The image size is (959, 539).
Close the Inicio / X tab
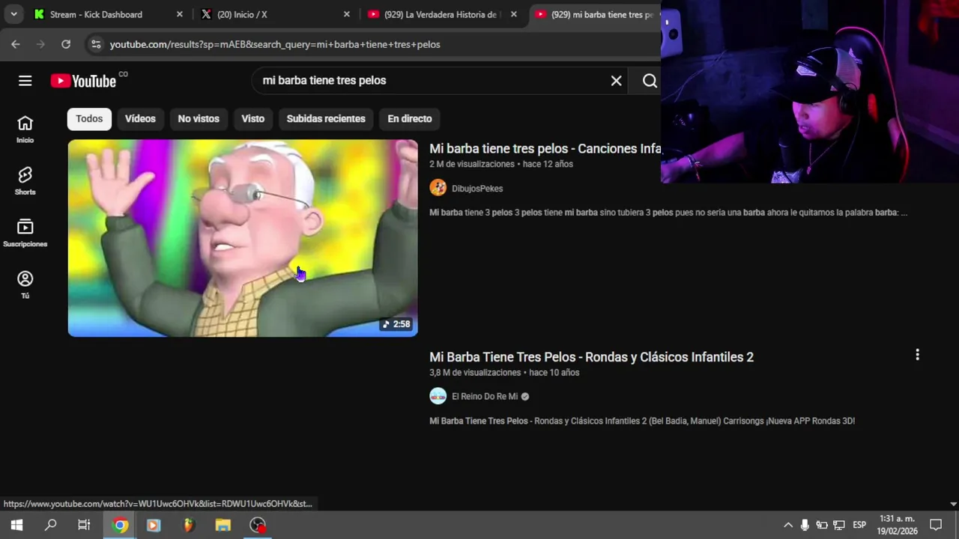click(x=346, y=14)
